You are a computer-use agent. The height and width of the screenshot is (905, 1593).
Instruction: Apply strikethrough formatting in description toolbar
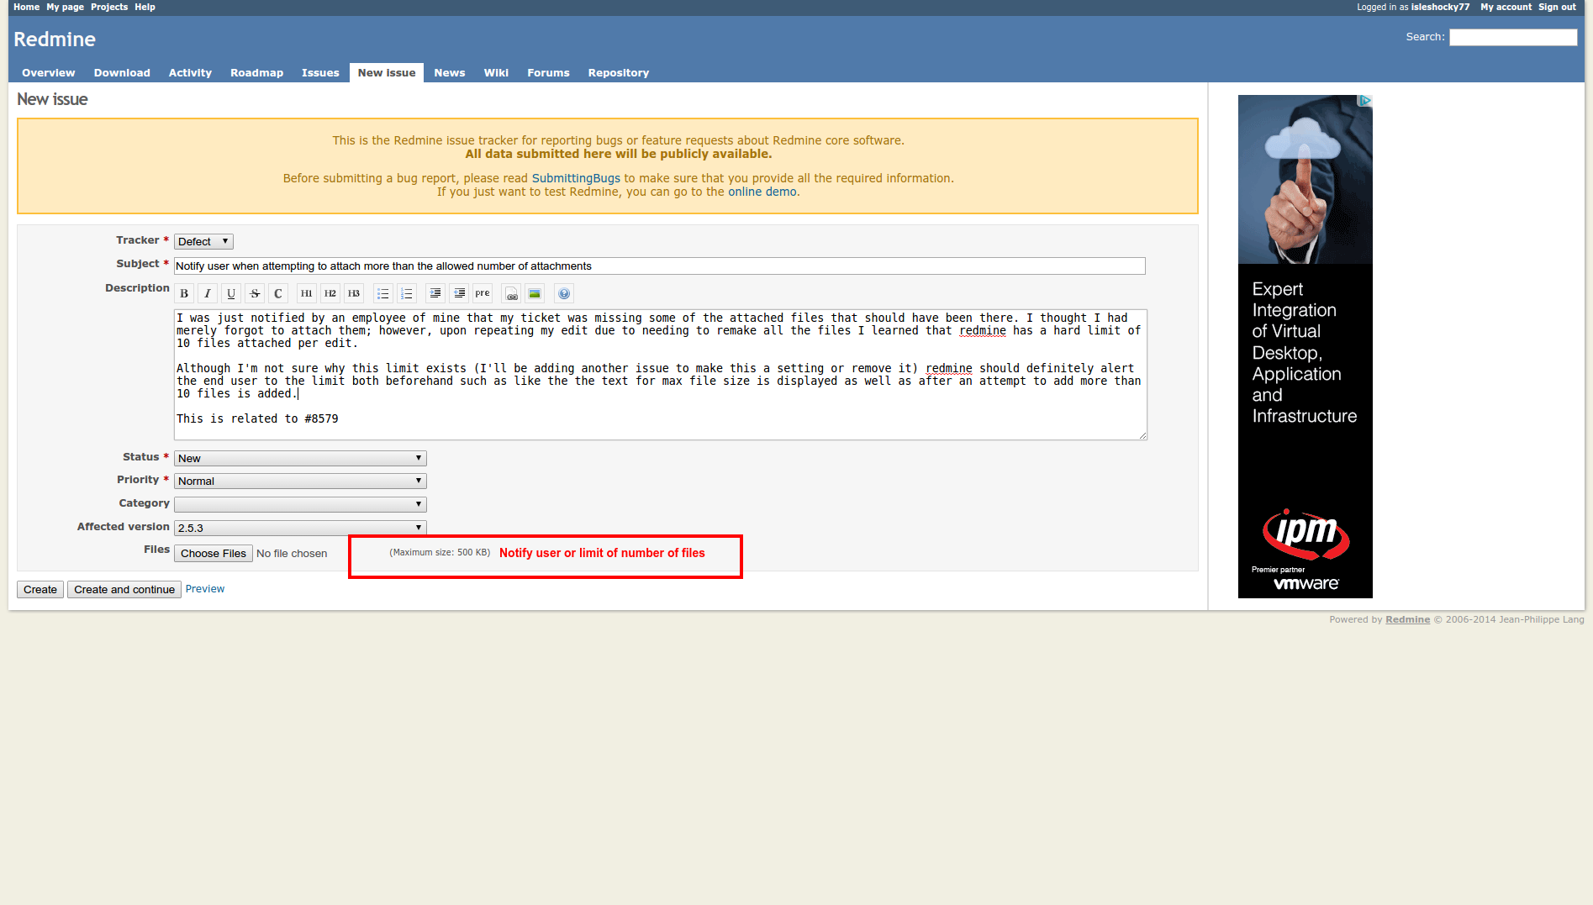tap(255, 293)
